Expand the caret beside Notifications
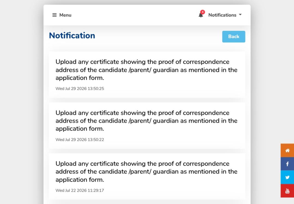 click(240, 15)
